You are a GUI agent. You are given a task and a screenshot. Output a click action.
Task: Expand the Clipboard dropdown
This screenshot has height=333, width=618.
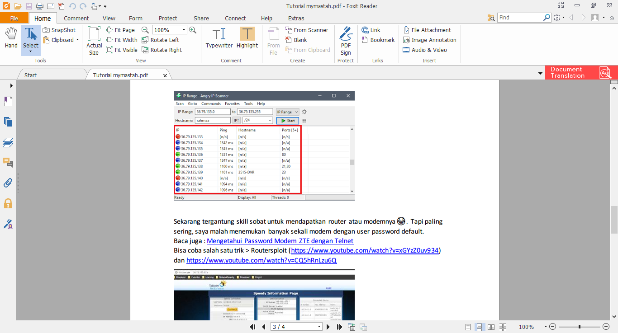click(77, 40)
